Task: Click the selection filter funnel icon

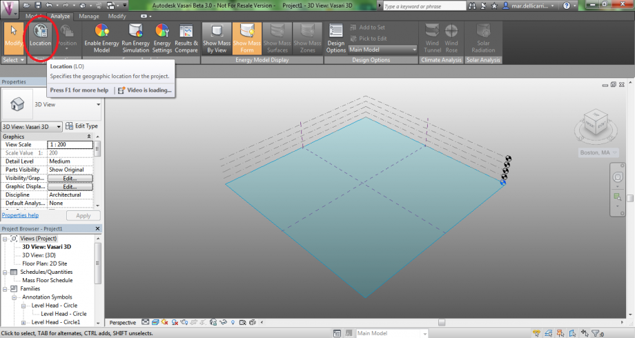Action: click(596, 334)
